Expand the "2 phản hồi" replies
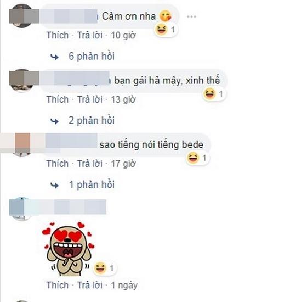 (x=92, y=120)
